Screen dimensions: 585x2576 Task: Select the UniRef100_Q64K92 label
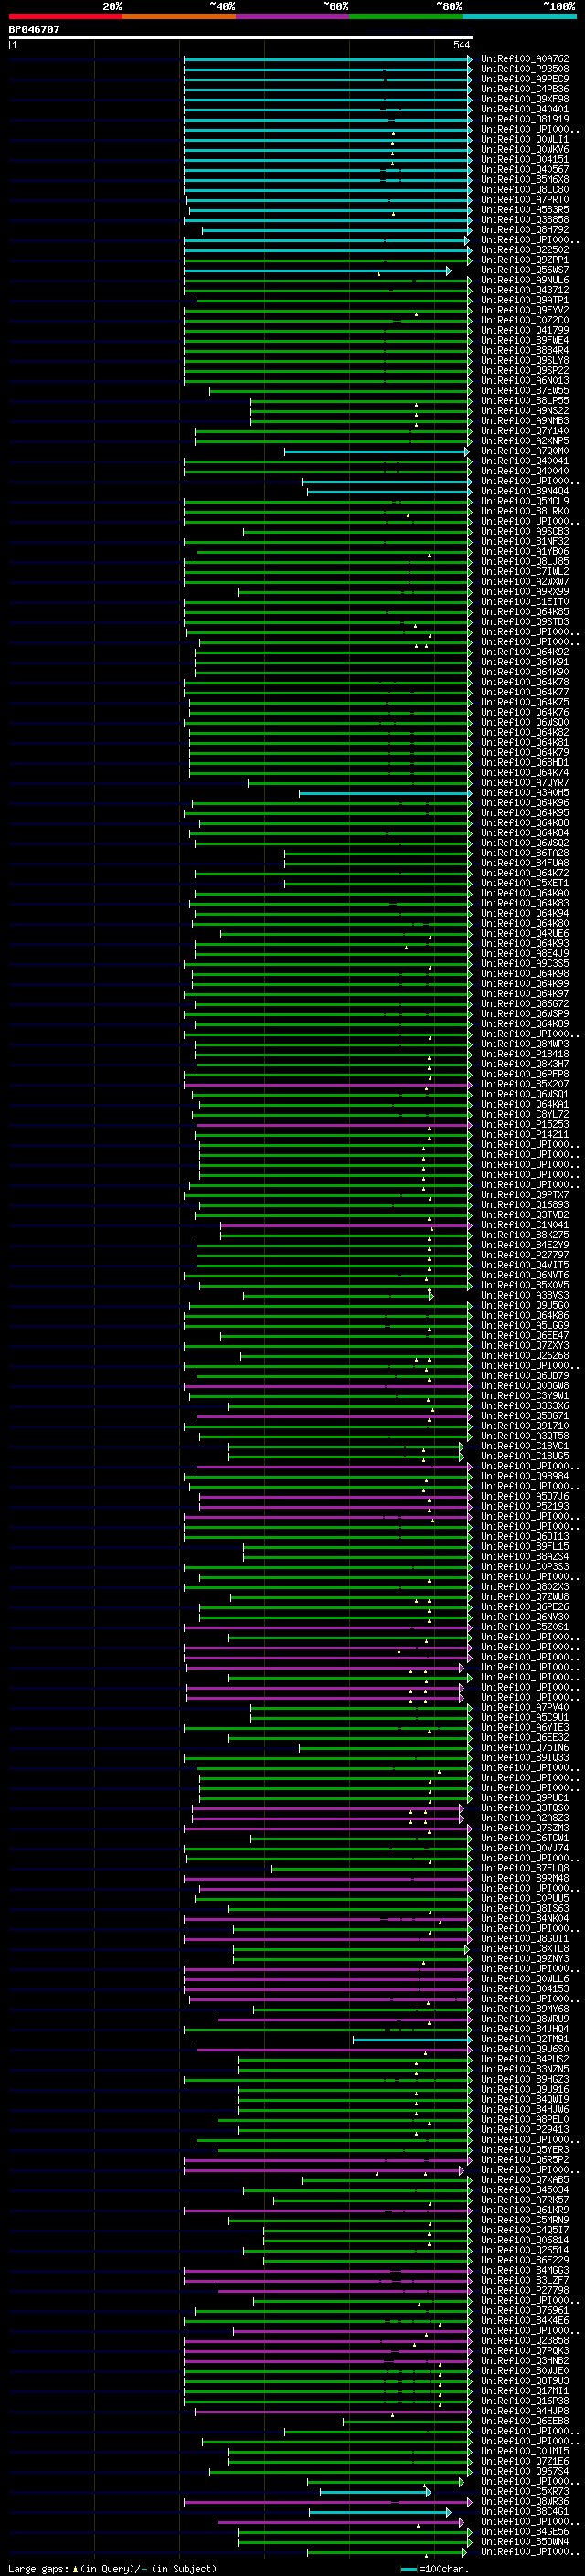pyautogui.click(x=525, y=652)
